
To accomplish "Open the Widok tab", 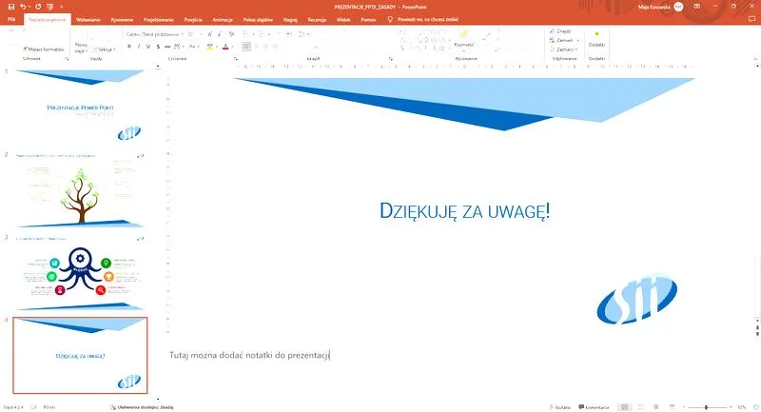I will tap(343, 20).
